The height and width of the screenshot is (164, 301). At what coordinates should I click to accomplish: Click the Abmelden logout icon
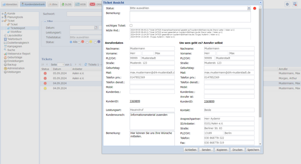4,4
